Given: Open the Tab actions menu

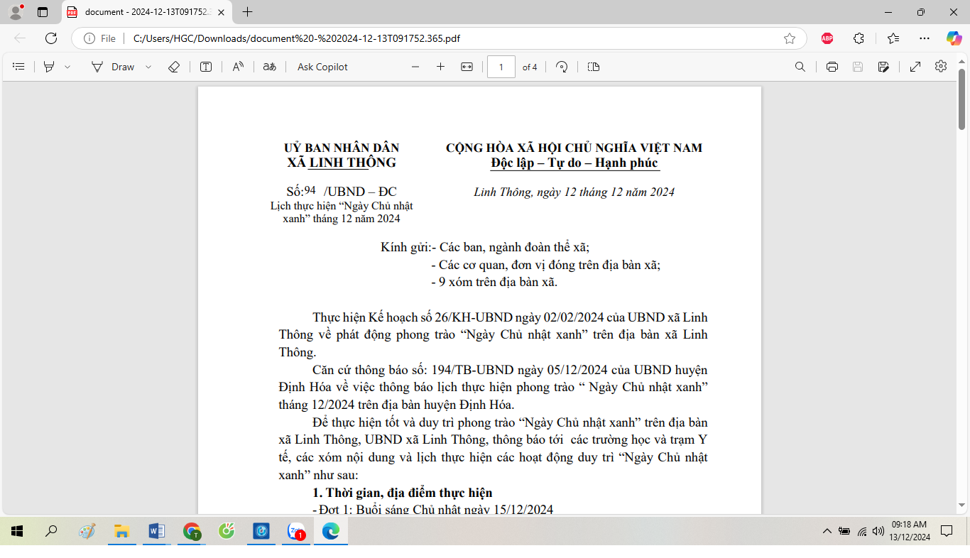Looking at the screenshot, I should coord(43,12).
